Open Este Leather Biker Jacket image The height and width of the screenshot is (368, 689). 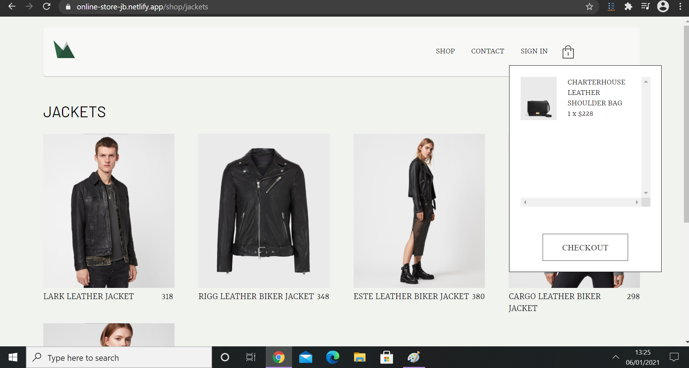[419, 211]
